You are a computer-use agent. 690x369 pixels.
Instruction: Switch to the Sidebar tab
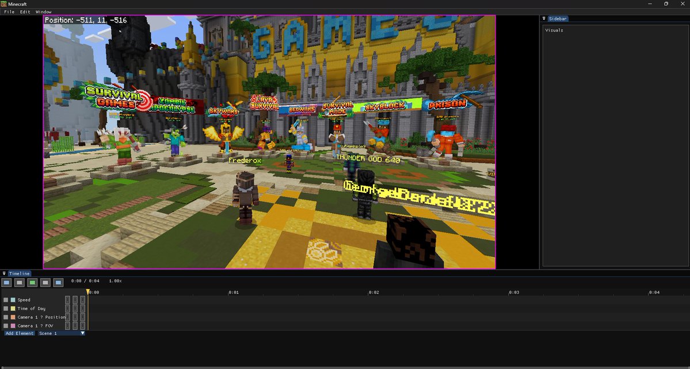tap(558, 18)
